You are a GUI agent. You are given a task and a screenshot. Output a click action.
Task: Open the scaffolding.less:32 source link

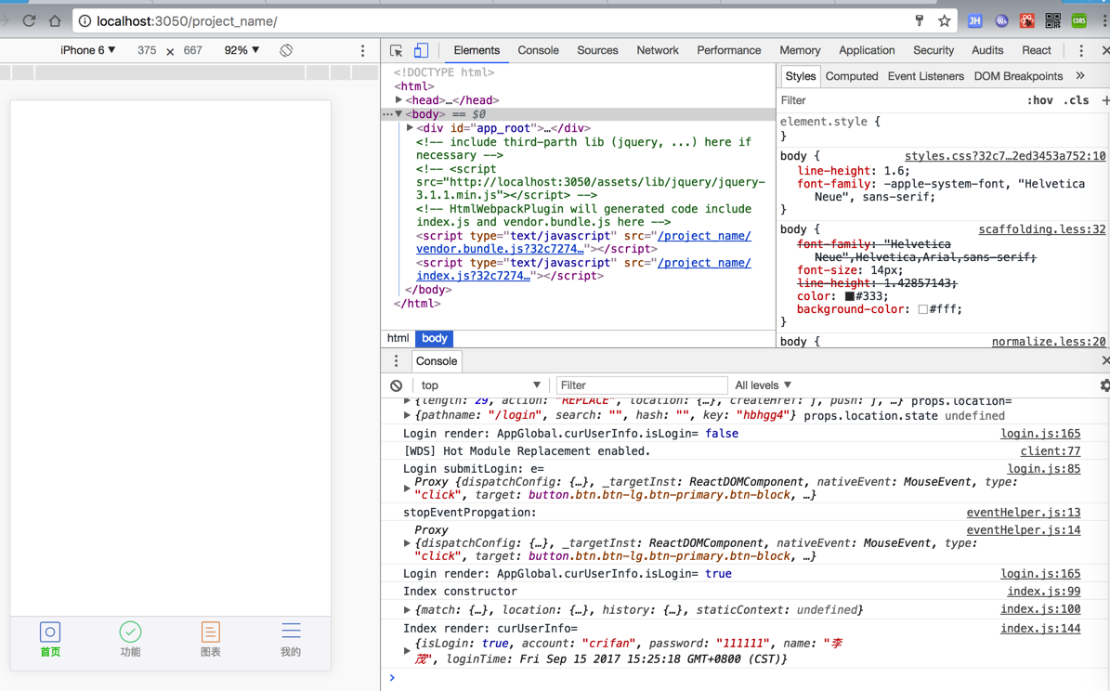point(1041,229)
